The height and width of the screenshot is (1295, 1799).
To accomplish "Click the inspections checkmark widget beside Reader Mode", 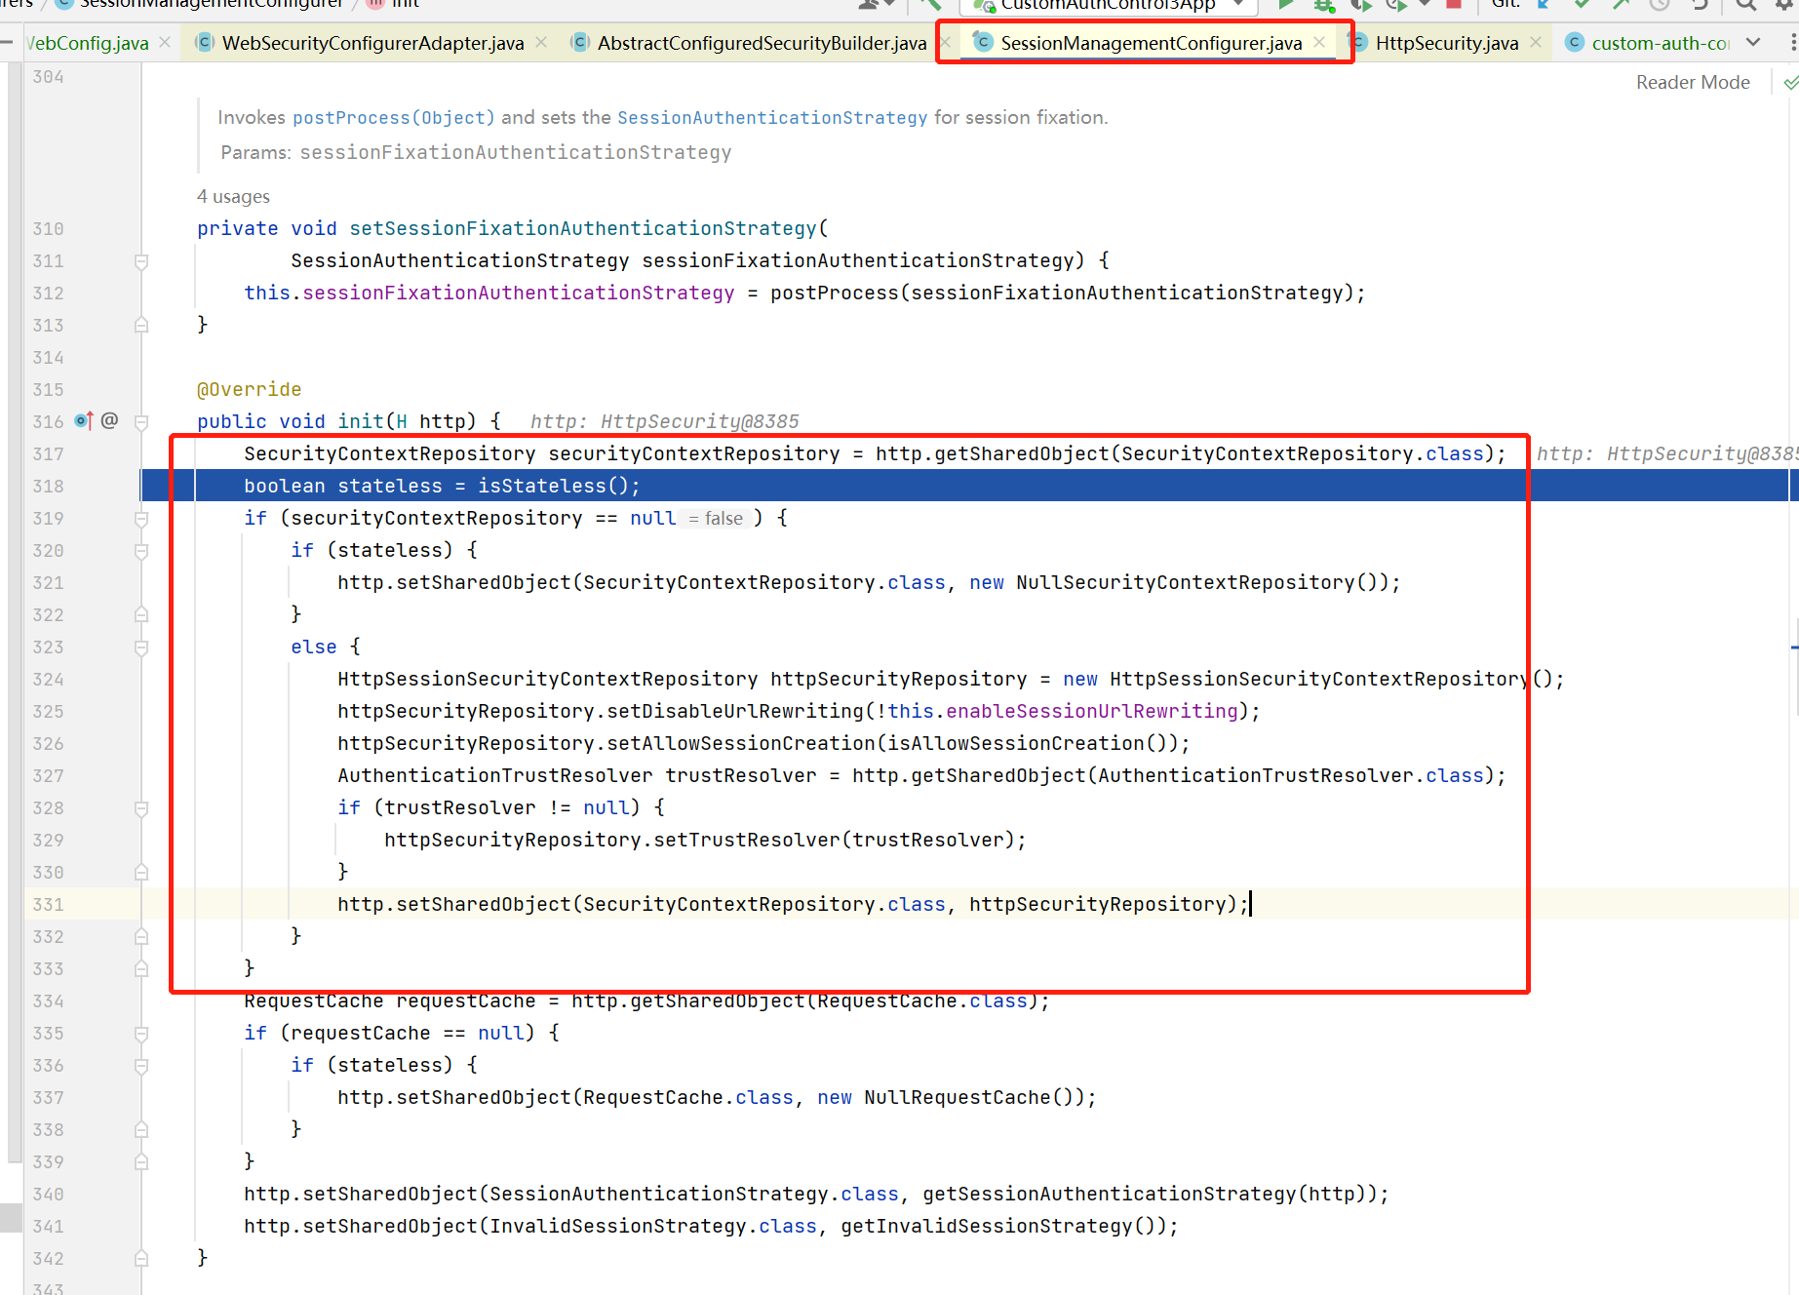I will [1790, 83].
